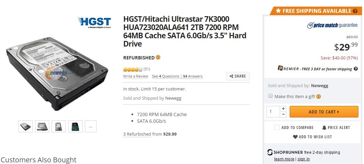Click the Add to Wish List heart
The image size is (364, 164).
point(295,137)
